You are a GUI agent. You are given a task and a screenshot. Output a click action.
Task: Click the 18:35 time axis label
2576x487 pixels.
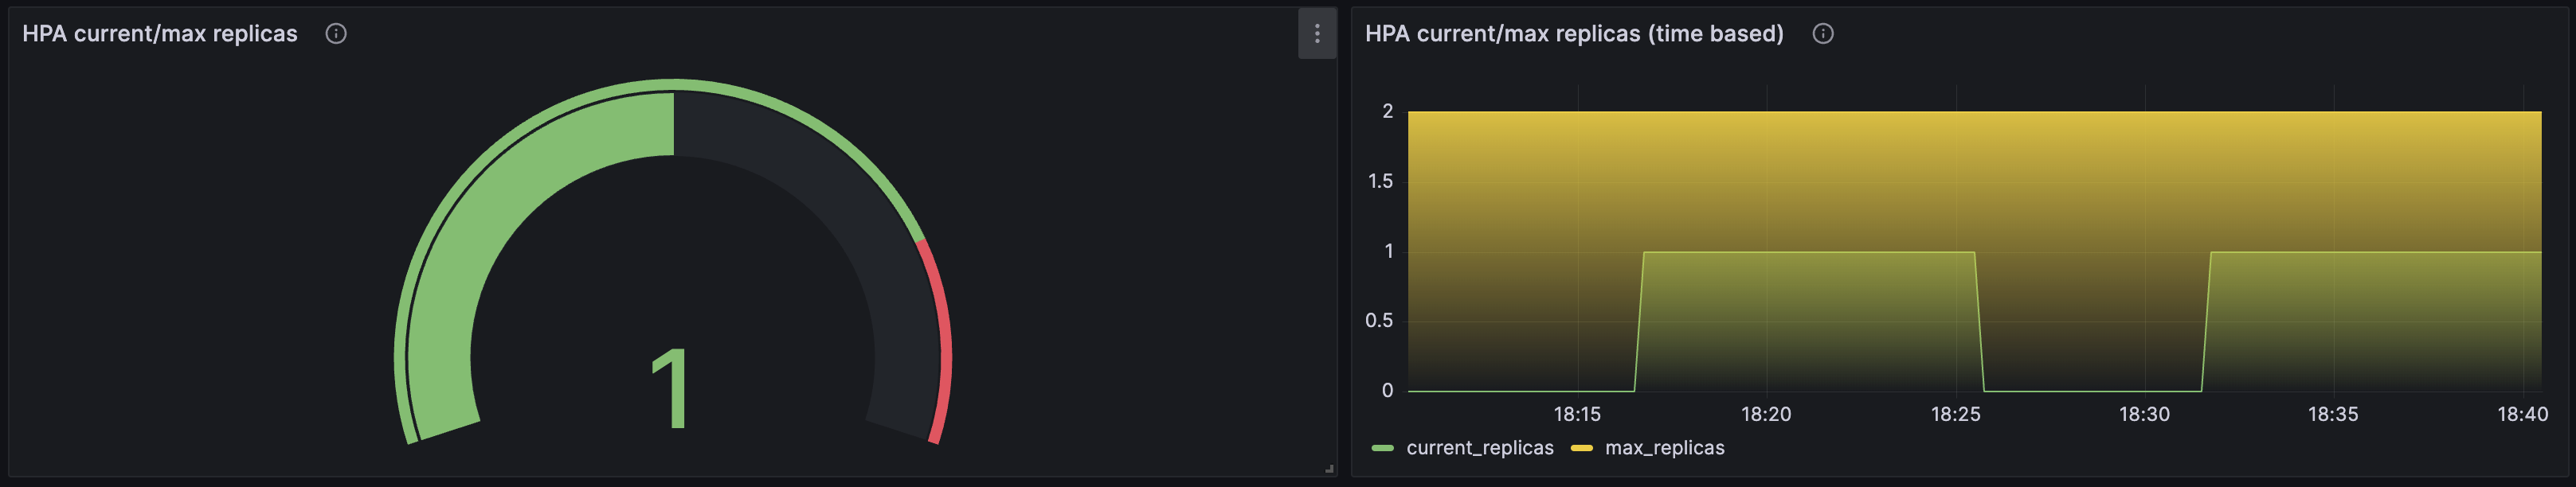point(2333,414)
